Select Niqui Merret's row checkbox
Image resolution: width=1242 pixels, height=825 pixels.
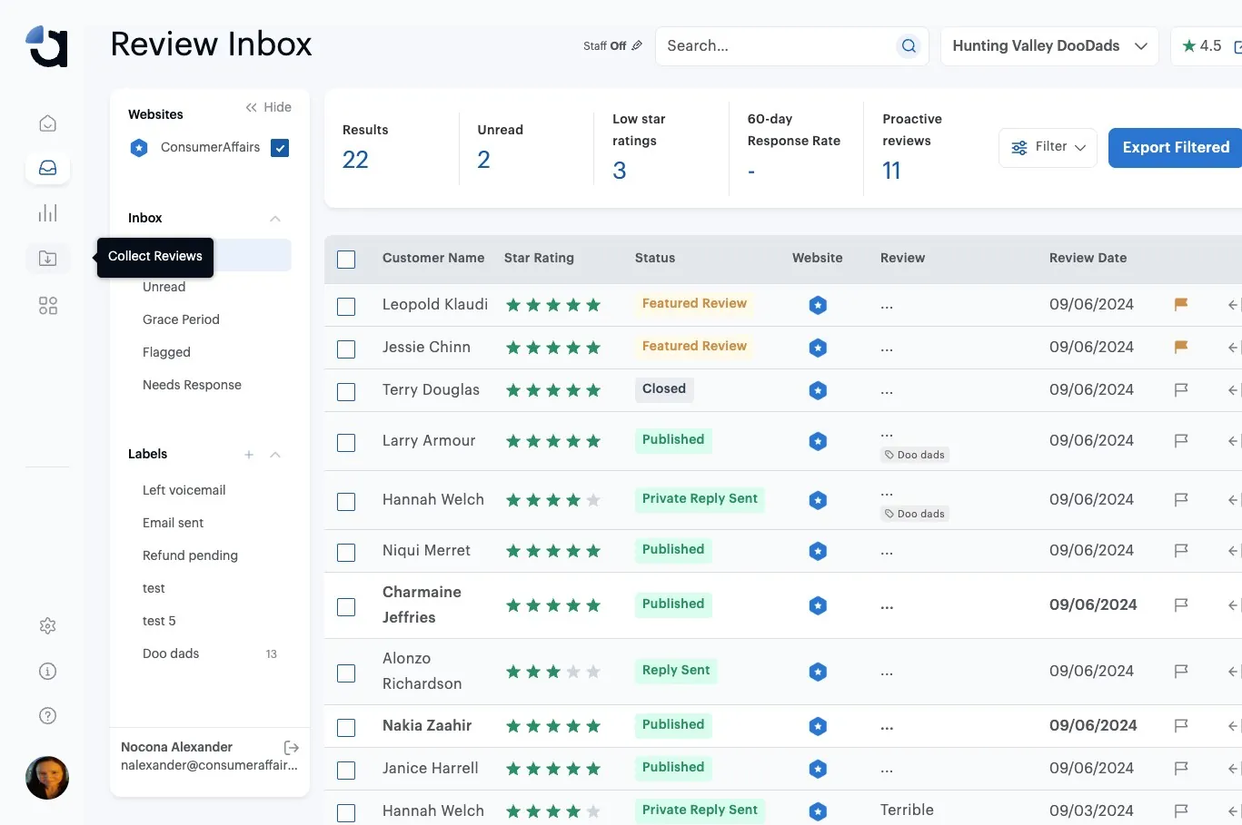[346, 553]
